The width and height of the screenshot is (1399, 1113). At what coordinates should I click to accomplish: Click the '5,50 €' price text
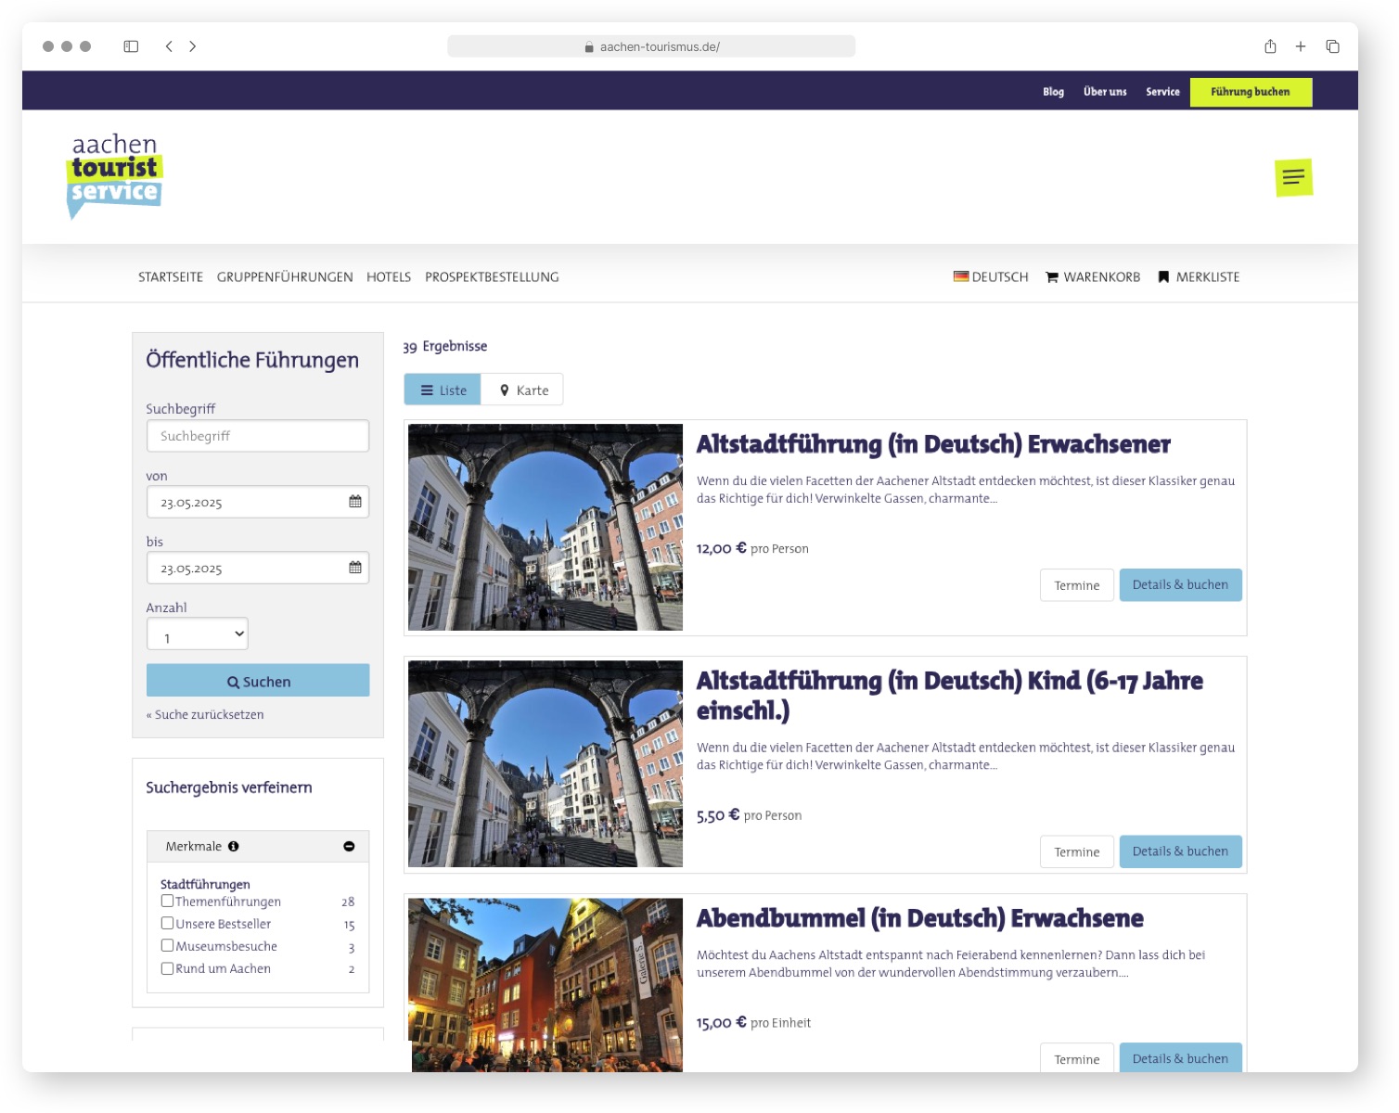coord(718,815)
